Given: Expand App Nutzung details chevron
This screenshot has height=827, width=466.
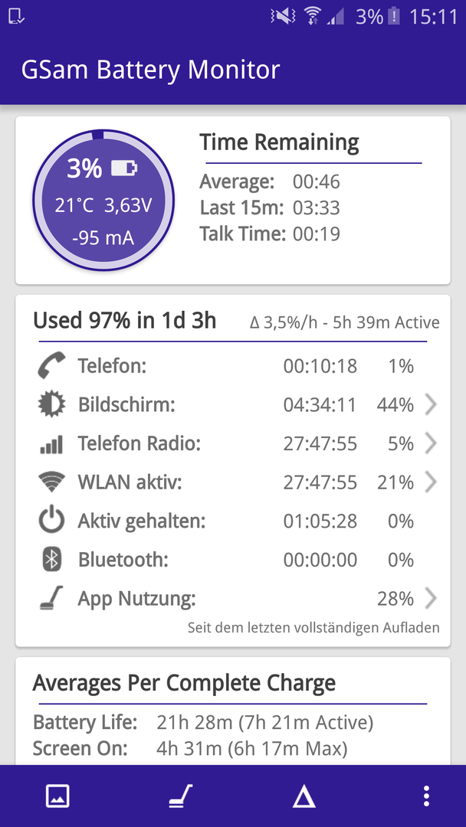Looking at the screenshot, I should [431, 599].
